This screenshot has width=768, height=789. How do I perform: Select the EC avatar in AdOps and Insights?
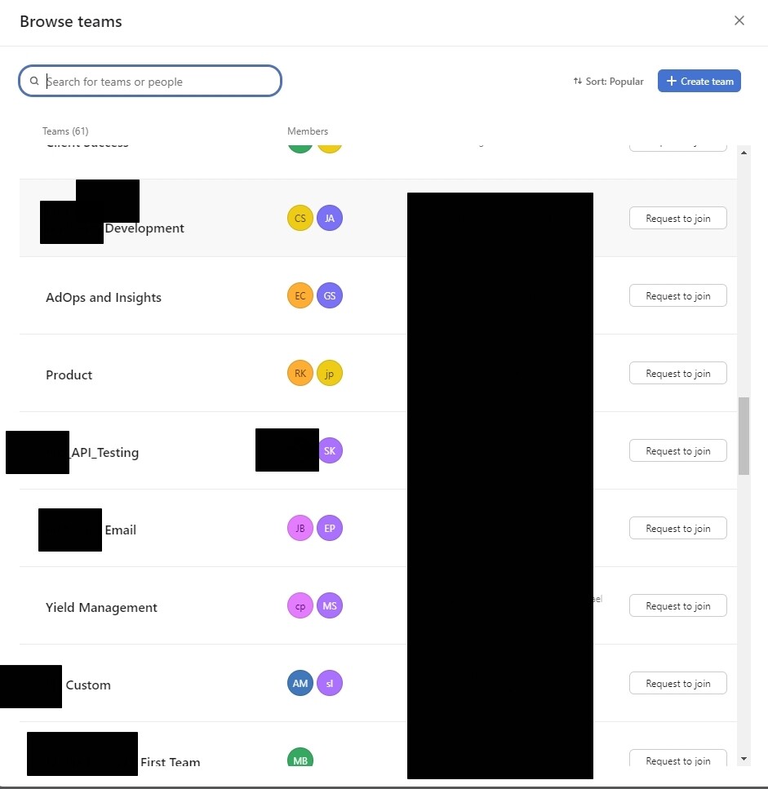coord(300,295)
